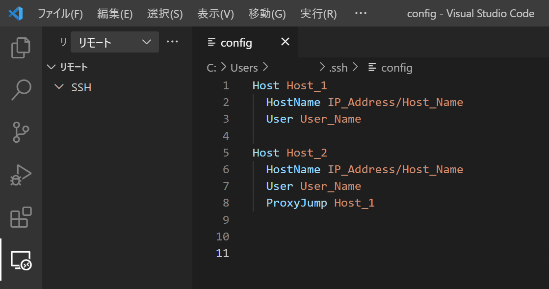This screenshot has height=289, width=549.
Task: Open the リモート dropdown selector
Action: 114,42
